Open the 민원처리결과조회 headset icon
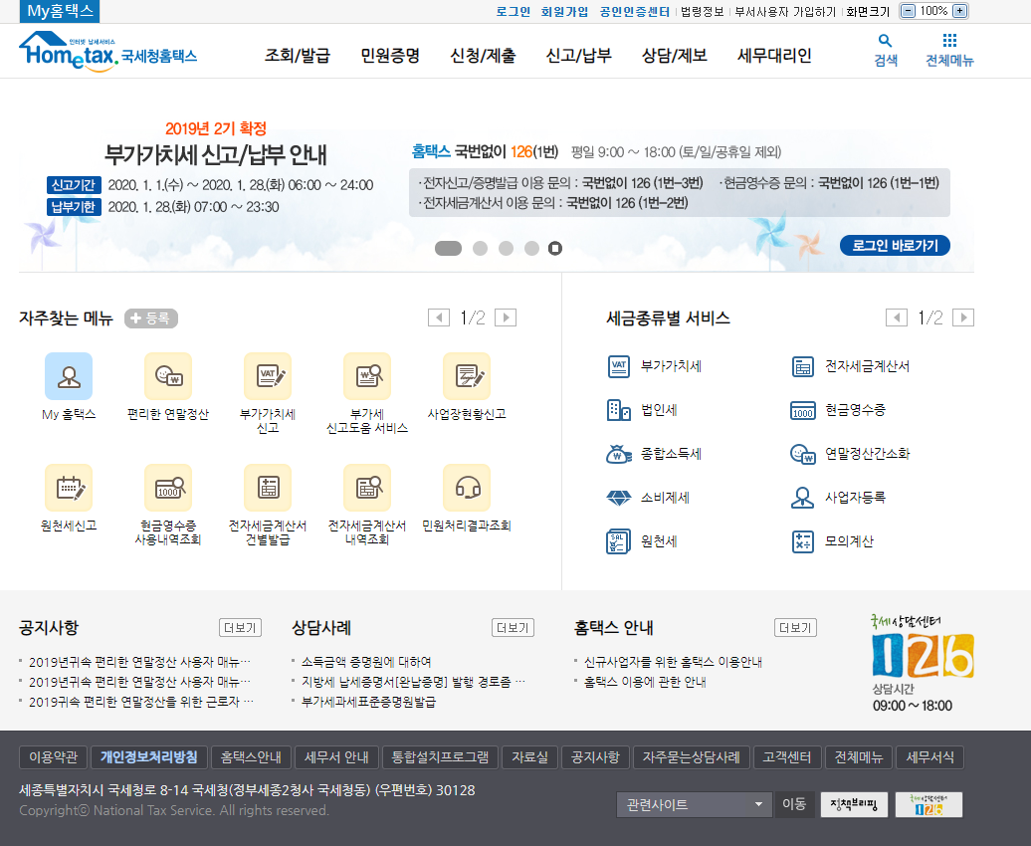The width and height of the screenshot is (1031, 846). tap(467, 488)
